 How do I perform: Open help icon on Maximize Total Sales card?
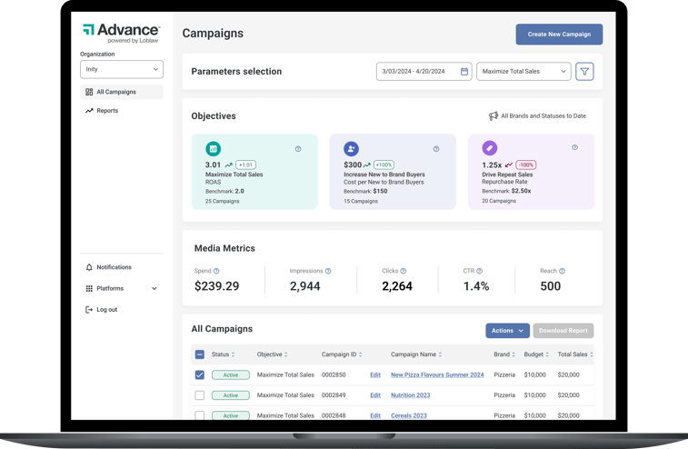298,149
